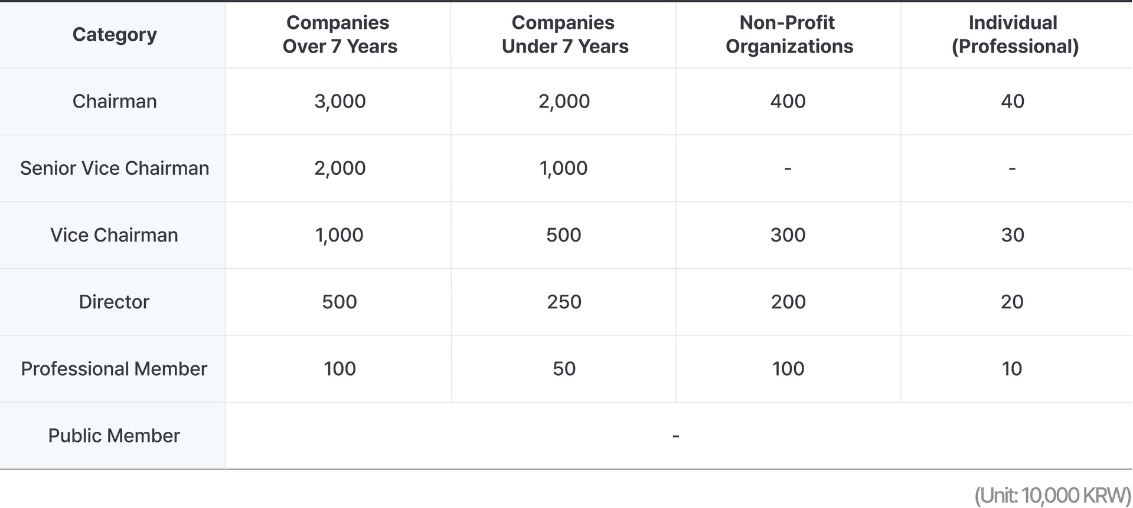Select the Non-Profit Organizations column header
Screen dimensions: 1133x508
click(789, 35)
